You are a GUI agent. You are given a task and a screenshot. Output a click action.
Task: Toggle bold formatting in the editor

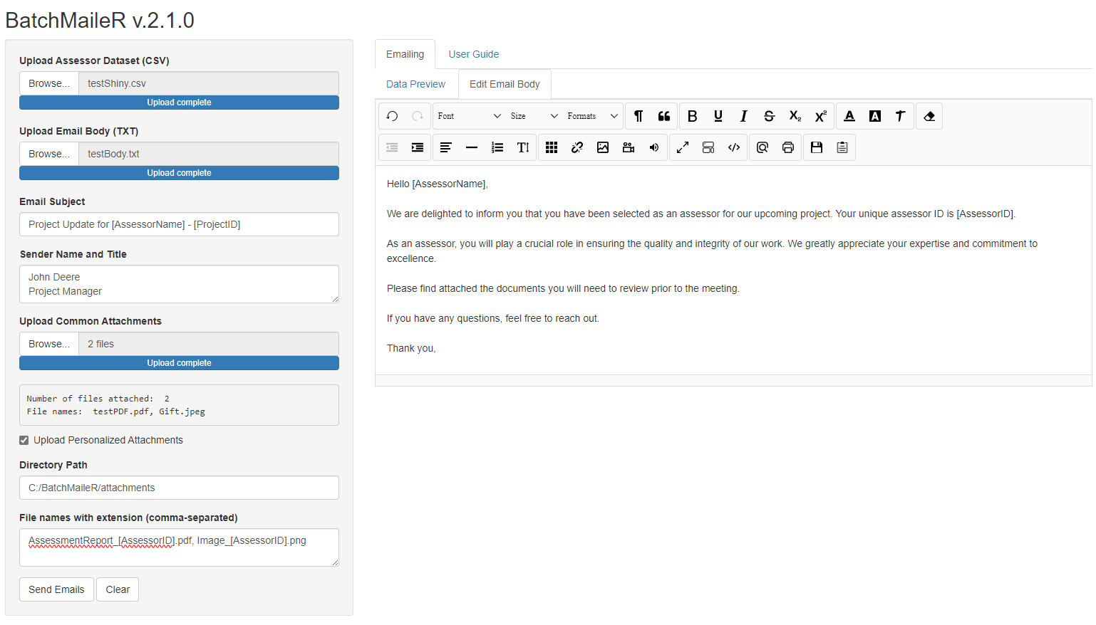click(x=692, y=116)
